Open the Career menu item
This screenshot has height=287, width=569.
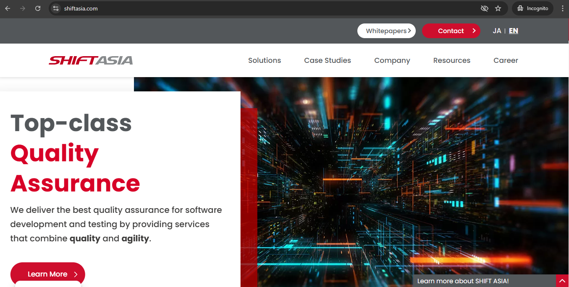(x=506, y=60)
